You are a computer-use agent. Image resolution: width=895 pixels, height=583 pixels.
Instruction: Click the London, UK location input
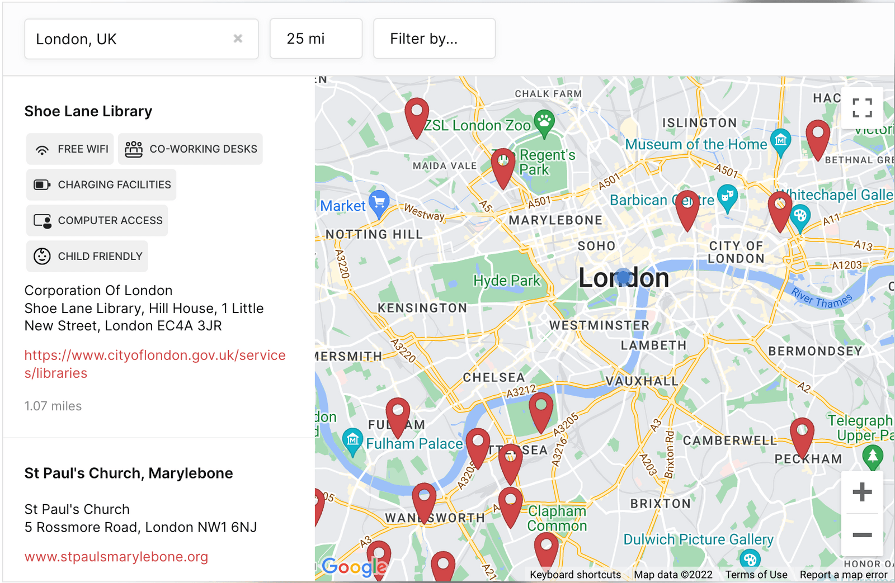pos(129,39)
